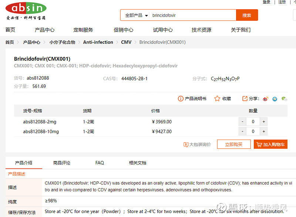This screenshot has height=217, width=296.
Task: Navigate to CMV via the breadcrumb
Action: coord(126,42)
